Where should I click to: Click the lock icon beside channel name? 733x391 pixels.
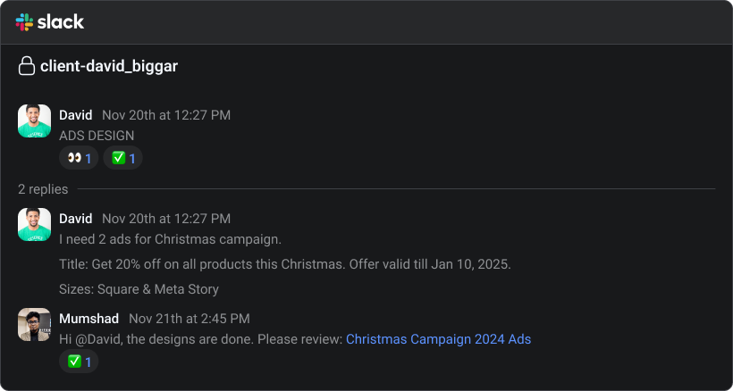(27, 66)
